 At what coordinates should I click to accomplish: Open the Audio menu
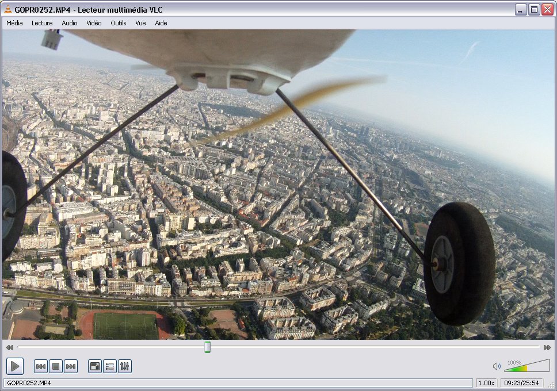tap(69, 23)
